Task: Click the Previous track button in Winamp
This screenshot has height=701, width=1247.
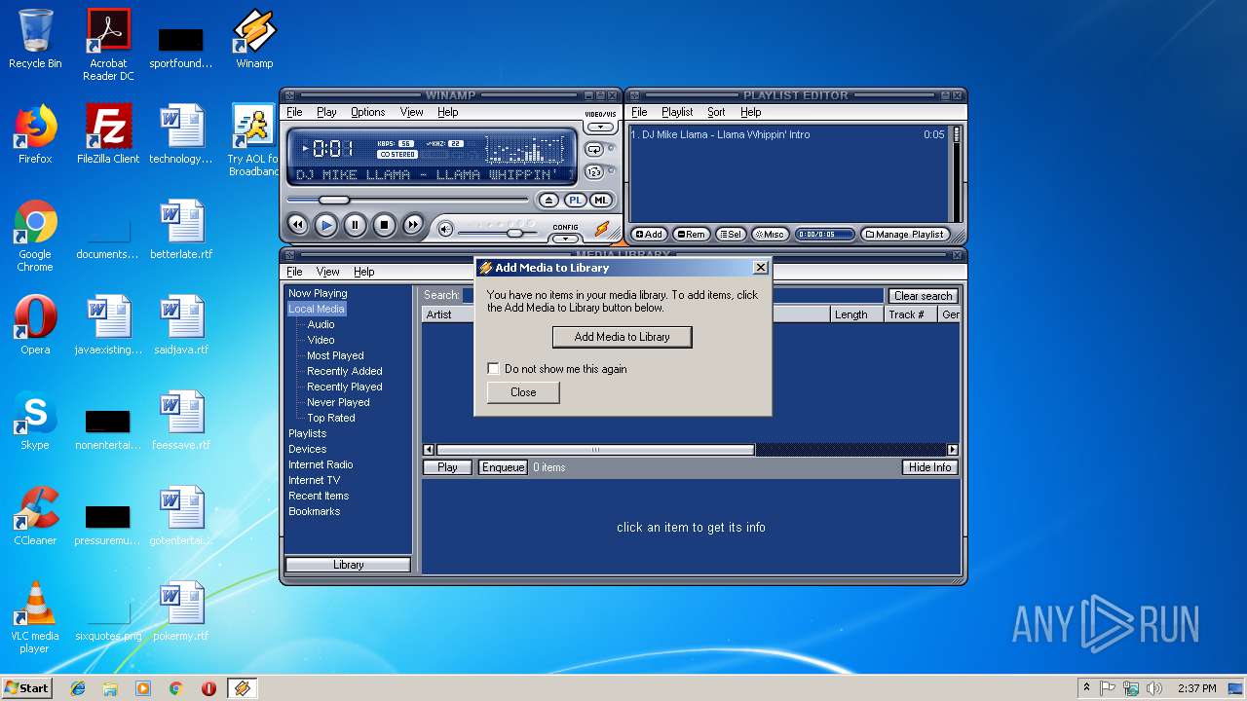Action: (x=298, y=225)
